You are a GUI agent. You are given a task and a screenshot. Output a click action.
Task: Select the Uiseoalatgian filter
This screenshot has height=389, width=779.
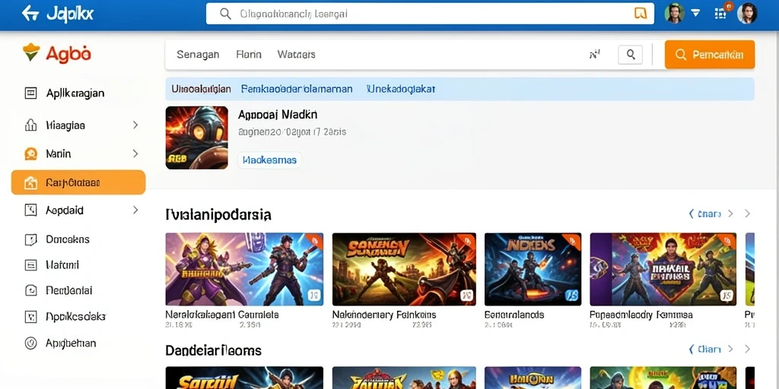tap(201, 90)
